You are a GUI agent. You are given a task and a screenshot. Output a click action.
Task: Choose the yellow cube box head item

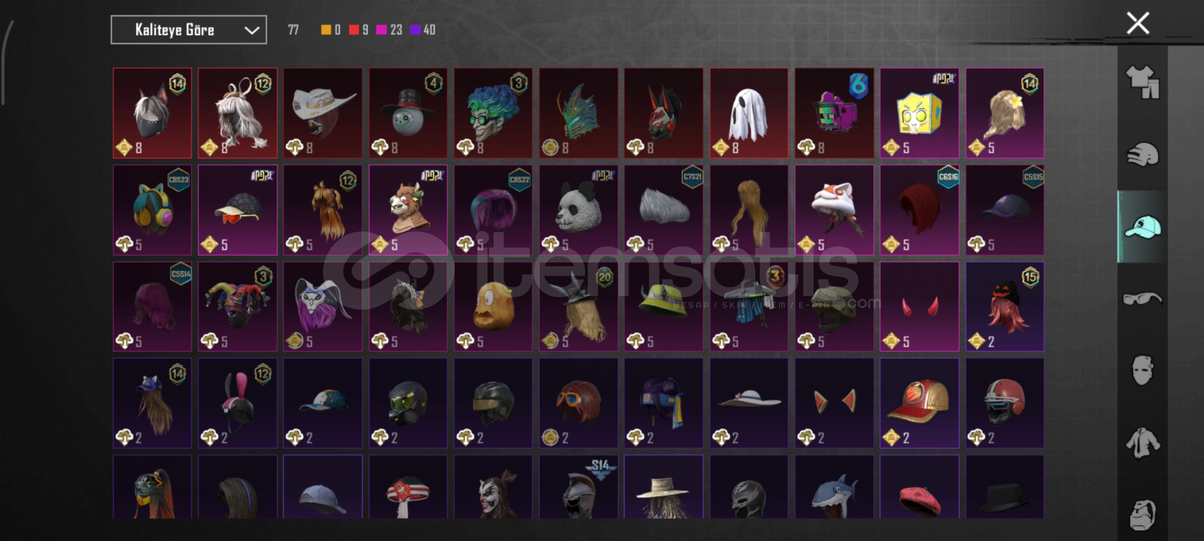pyautogui.click(x=919, y=113)
